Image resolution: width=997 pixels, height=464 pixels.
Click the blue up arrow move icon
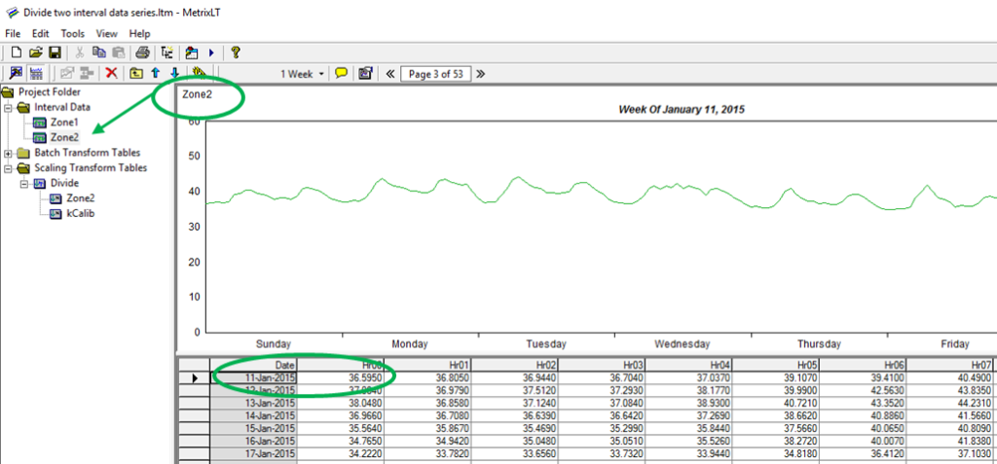tap(154, 73)
